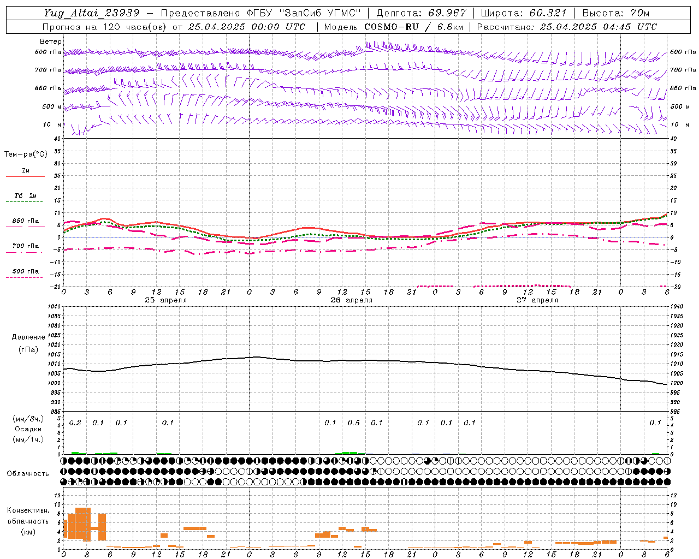Screen dimensions: 699x559
Task: Click the 26 апреля date label
Action: click(352, 300)
